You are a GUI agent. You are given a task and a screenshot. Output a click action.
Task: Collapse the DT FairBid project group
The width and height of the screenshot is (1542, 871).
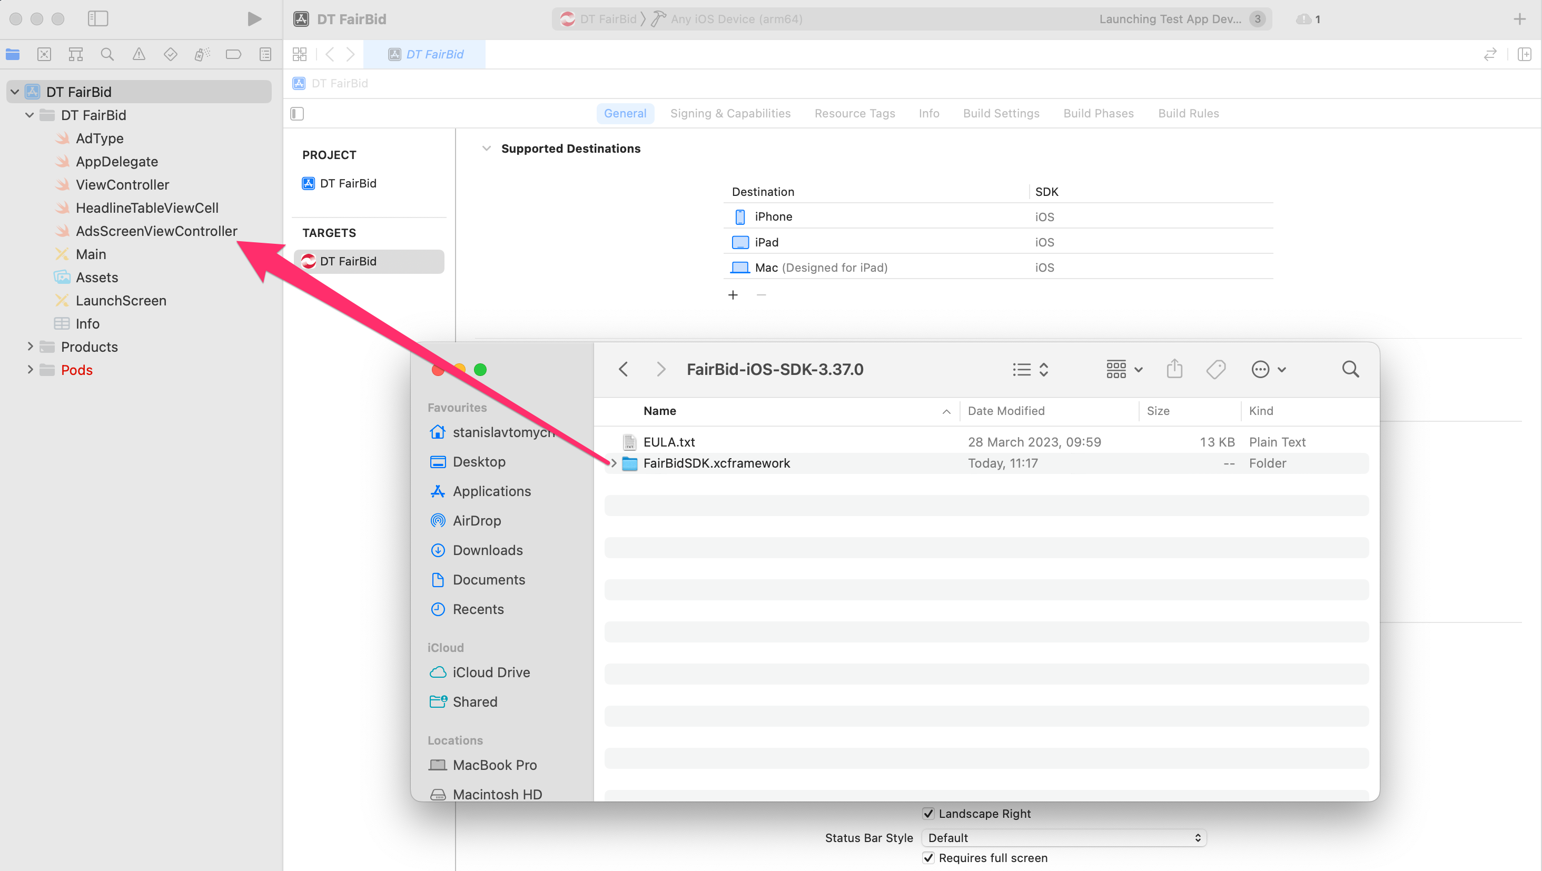pos(14,91)
